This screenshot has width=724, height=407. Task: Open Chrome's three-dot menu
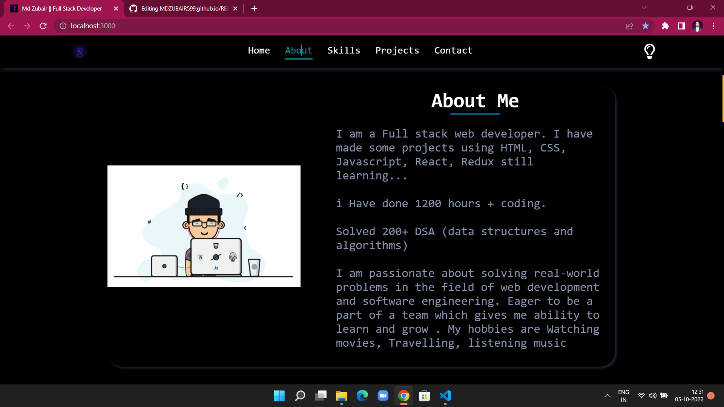pos(713,26)
